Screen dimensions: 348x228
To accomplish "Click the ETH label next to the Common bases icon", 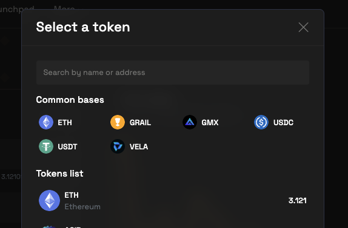I will (65, 122).
